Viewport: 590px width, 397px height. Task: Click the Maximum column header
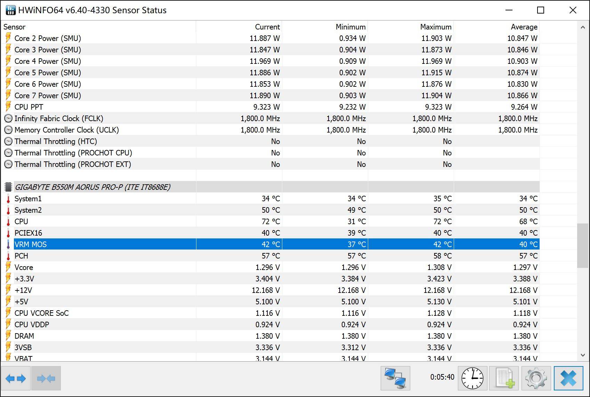[435, 27]
